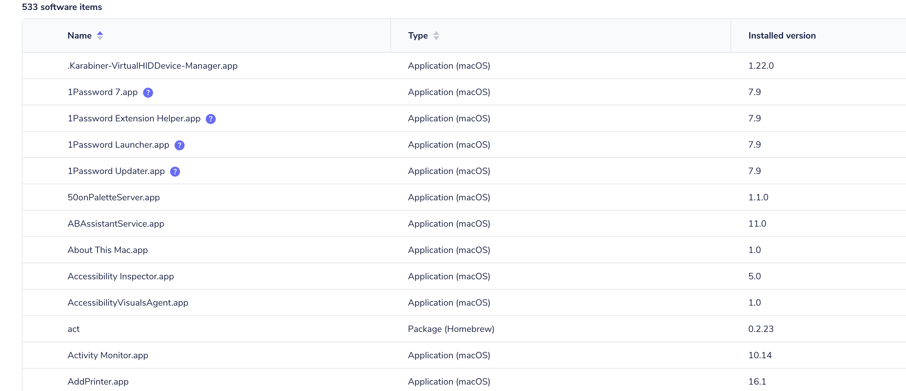The image size is (906, 391).
Task: Click the question mark icon beside 1Password 7.app
Action: tap(148, 92)
